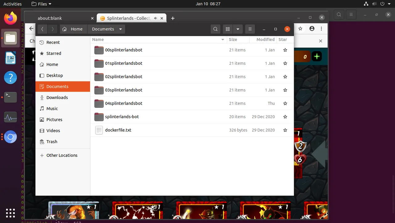Open Pictures in the sidebar
This screenshot has height=223, width=395.
click(x=63, y=120)
